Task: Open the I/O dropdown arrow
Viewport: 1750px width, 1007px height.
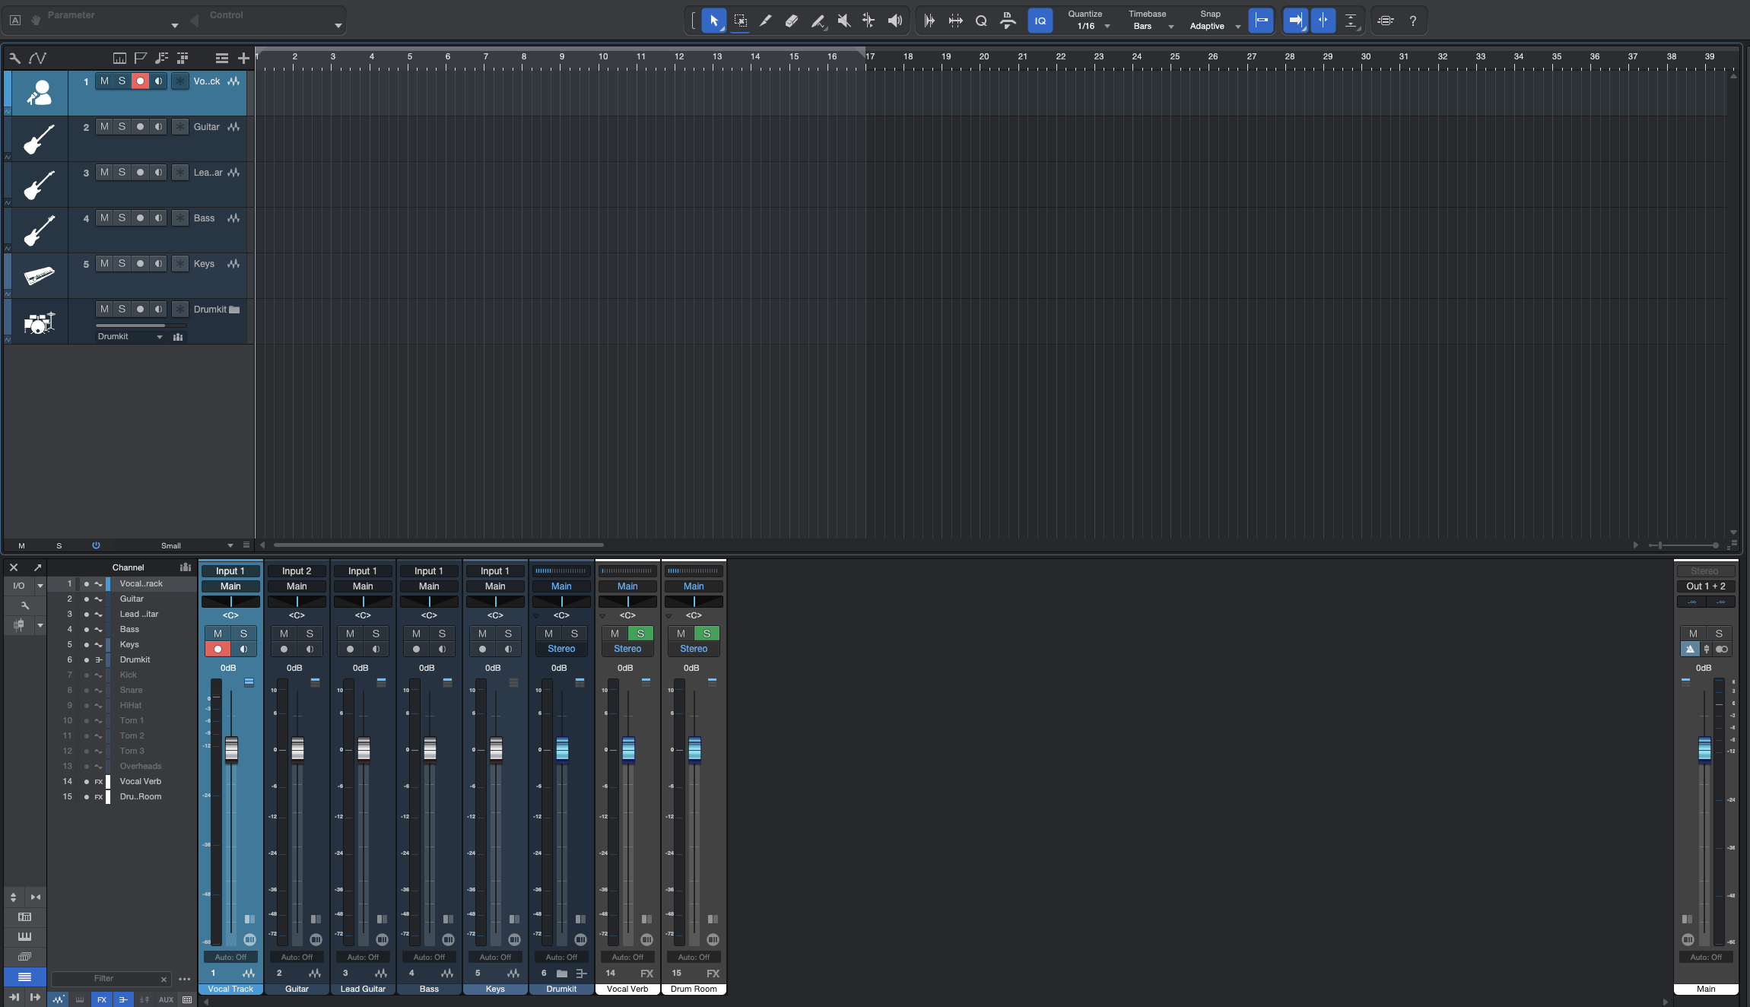Action: pyautogui.click(x=40, y=586)
